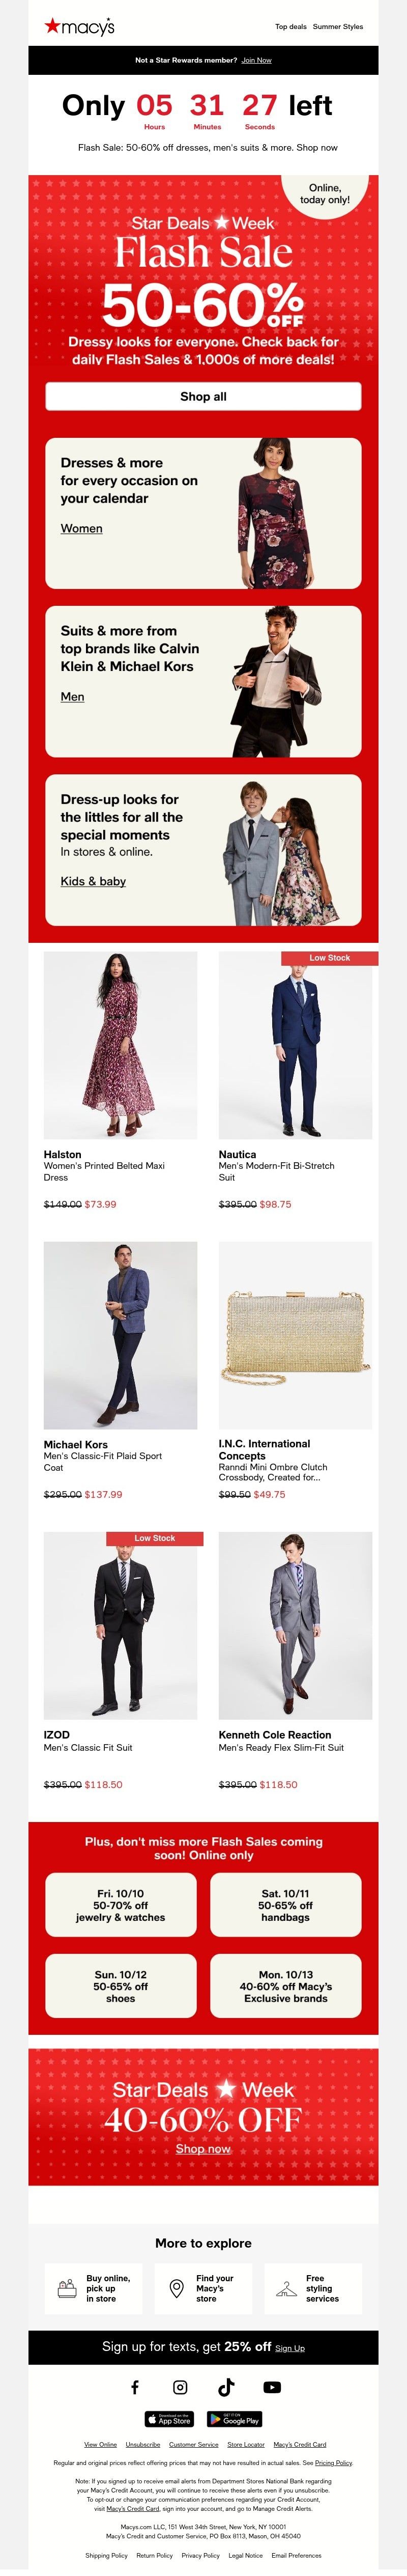This screenshot has width=407, height=2576.
Task: Select the Fri. 10/10 jewelry & watches tile
Action: tap(121, 1905)
